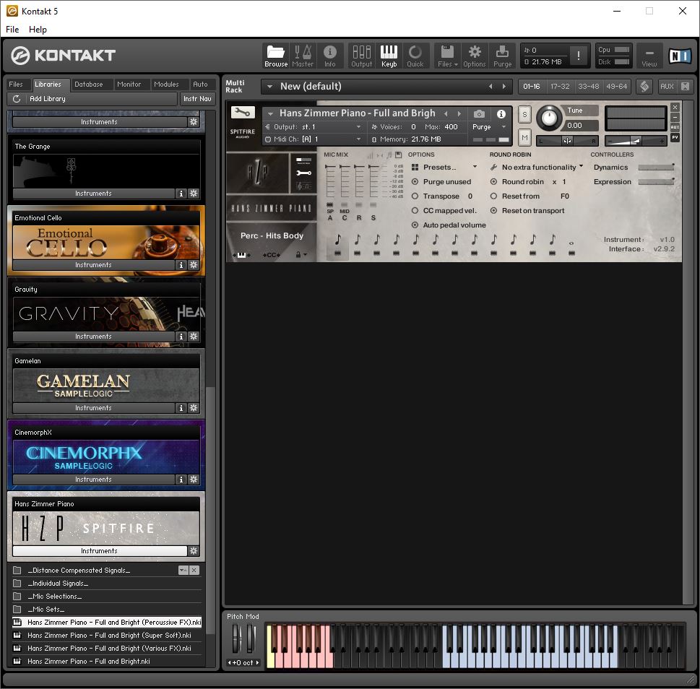Open the instrument name dropdown arrow
This screenshot has height=689, width=700.
point(270,114)
